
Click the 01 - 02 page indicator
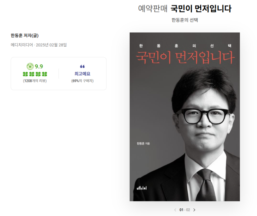[x=185, y=210]
